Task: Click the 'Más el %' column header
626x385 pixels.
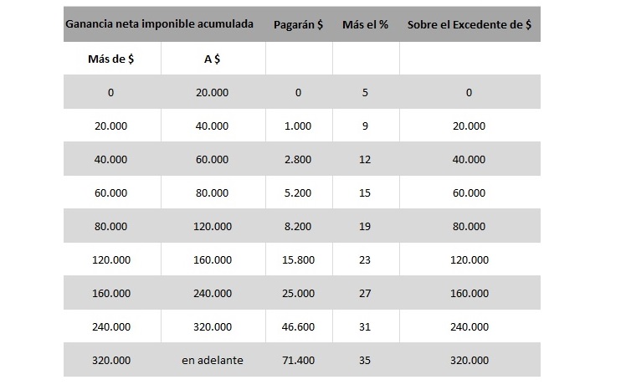Action: (366, 24)
